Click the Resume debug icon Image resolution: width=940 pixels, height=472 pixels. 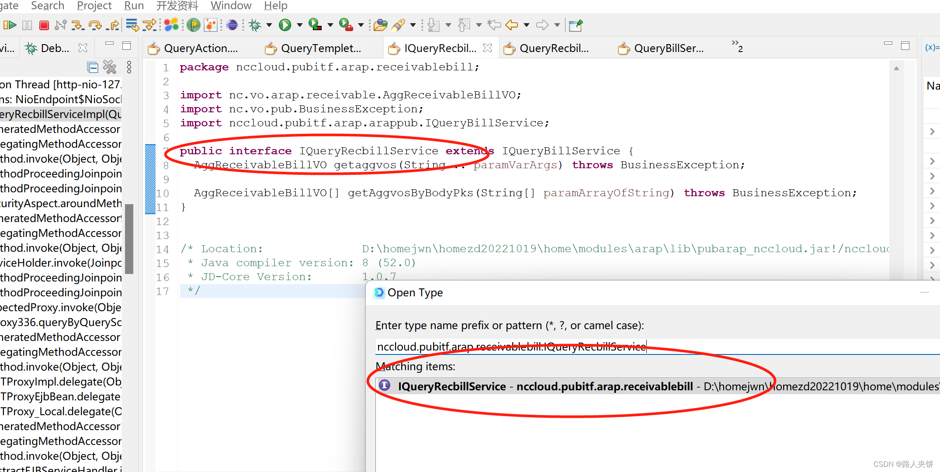tap(10, 25)
